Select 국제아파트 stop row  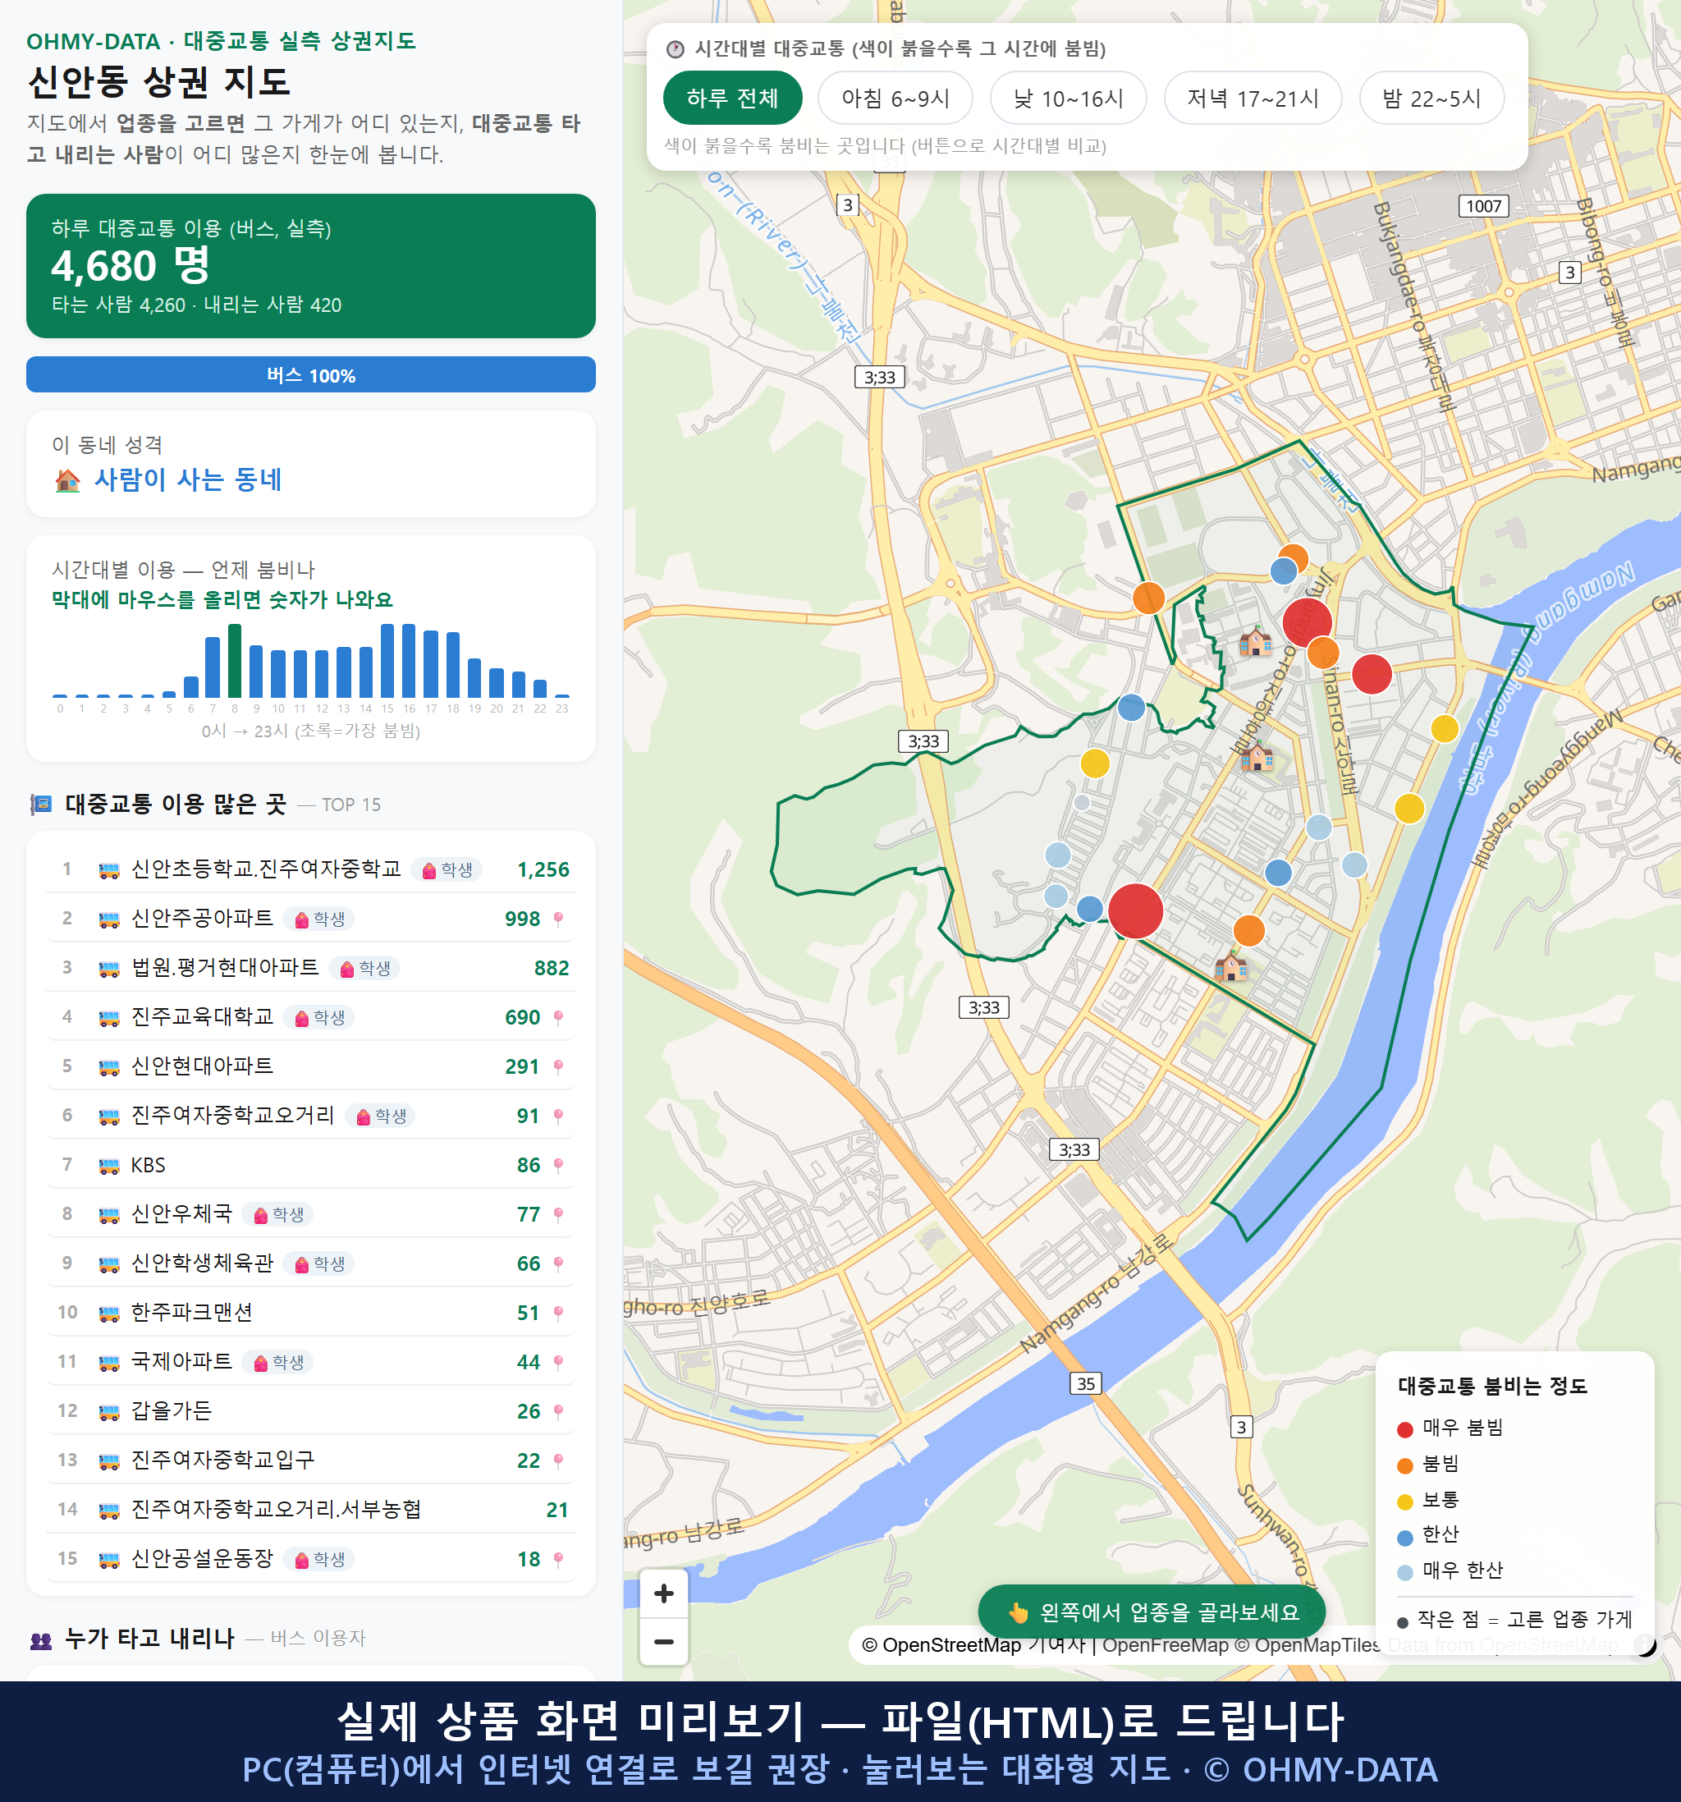point(311,1361)
